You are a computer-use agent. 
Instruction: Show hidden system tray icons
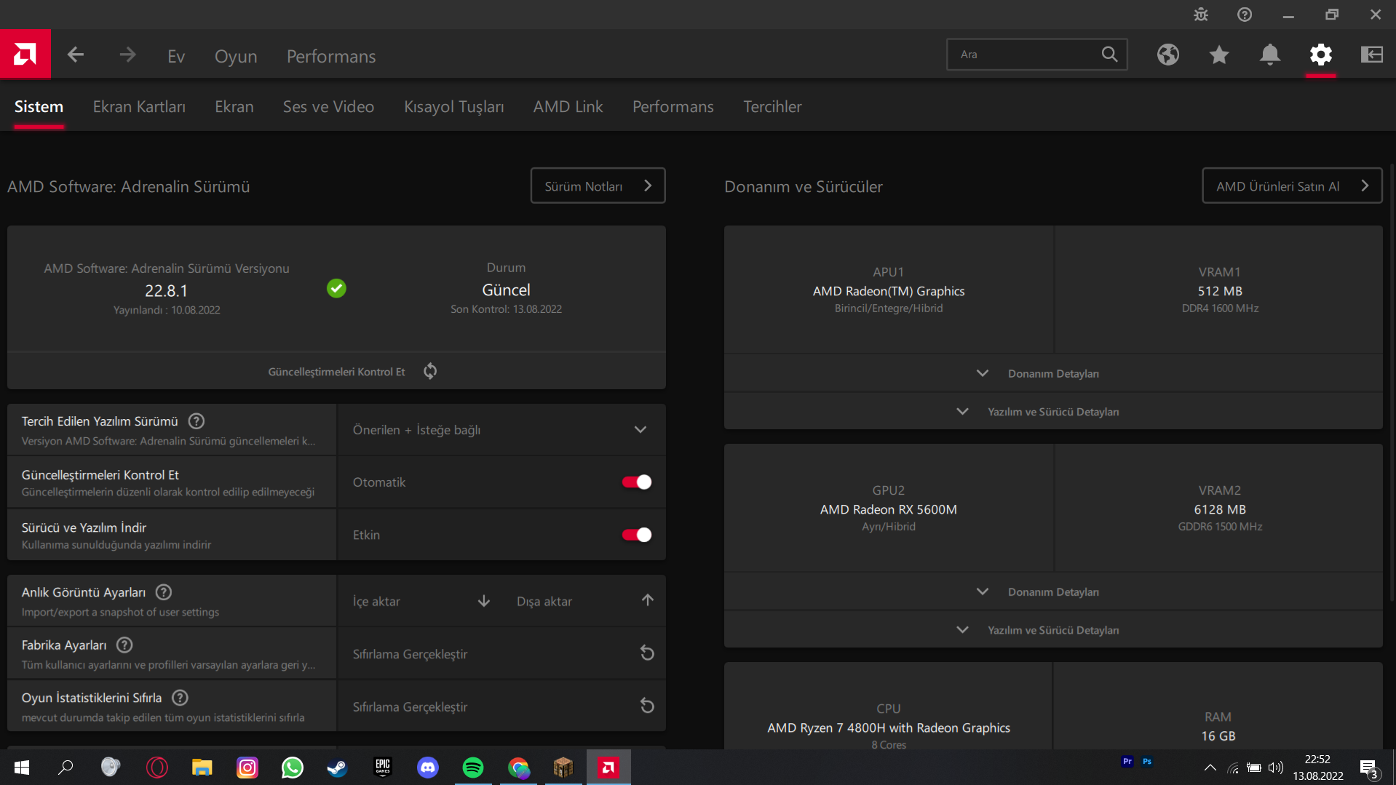pyautogui.click(x=1210, y=768)
